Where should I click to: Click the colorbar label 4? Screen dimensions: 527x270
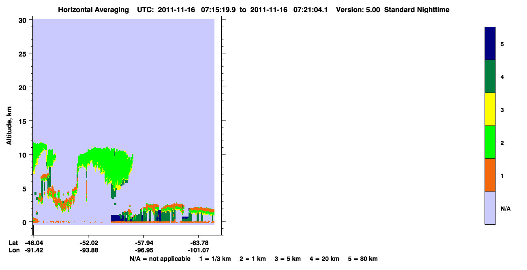[502, 77]
